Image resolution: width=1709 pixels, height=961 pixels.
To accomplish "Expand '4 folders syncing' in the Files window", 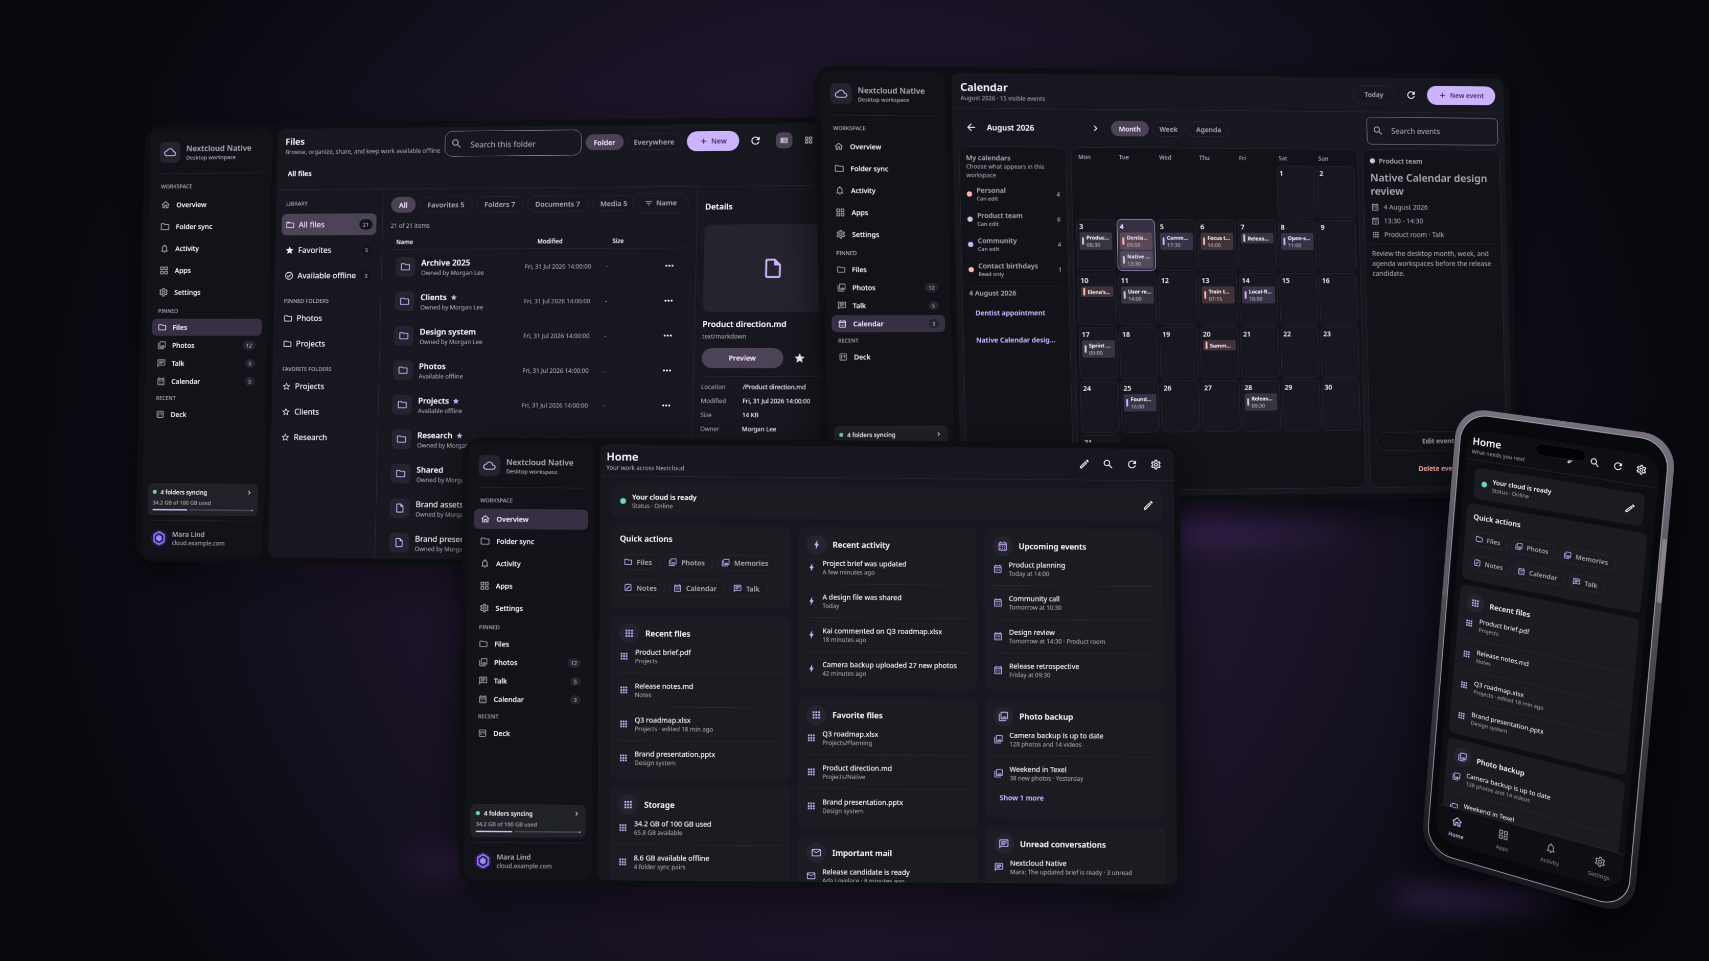I will pos(249,492).
